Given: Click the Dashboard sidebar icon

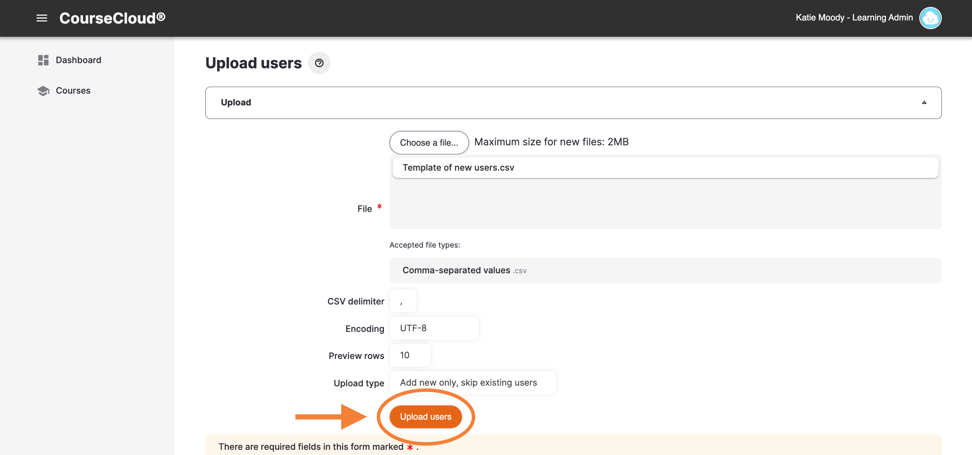Looking at the screenshot, I should coord(43,60).
